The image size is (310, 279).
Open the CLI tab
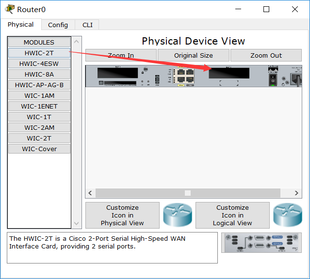[x=87, y=25]
